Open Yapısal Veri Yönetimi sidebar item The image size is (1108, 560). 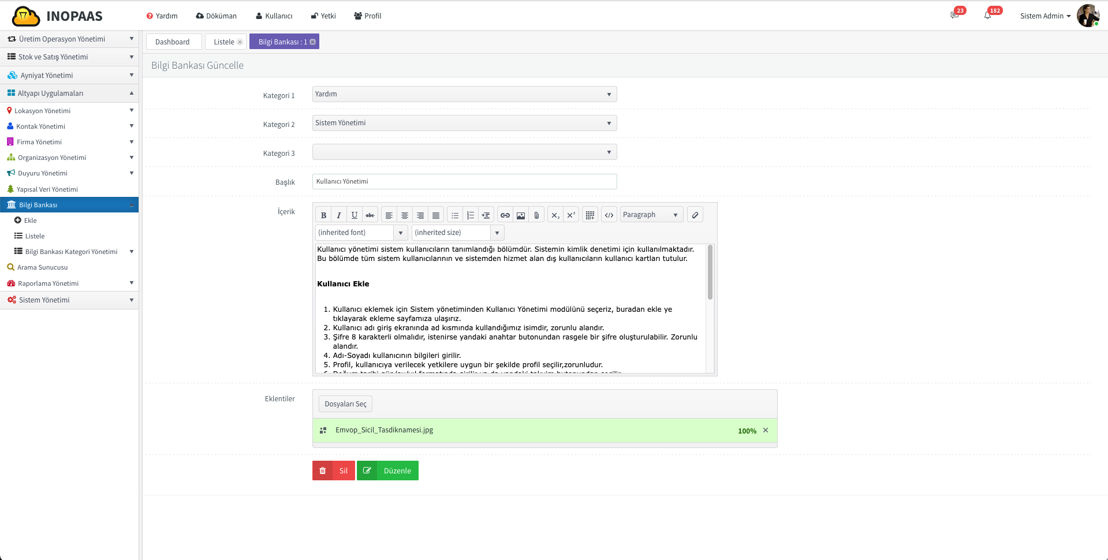coord(69,189)
